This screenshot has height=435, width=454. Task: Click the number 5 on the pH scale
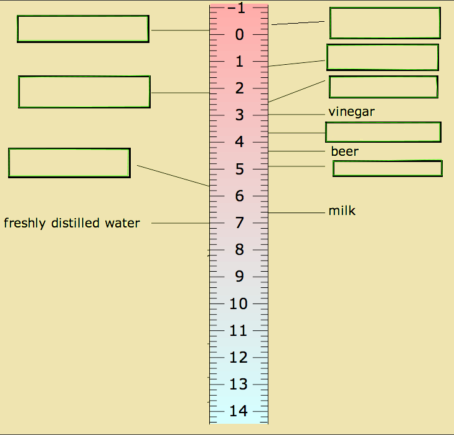239,169
